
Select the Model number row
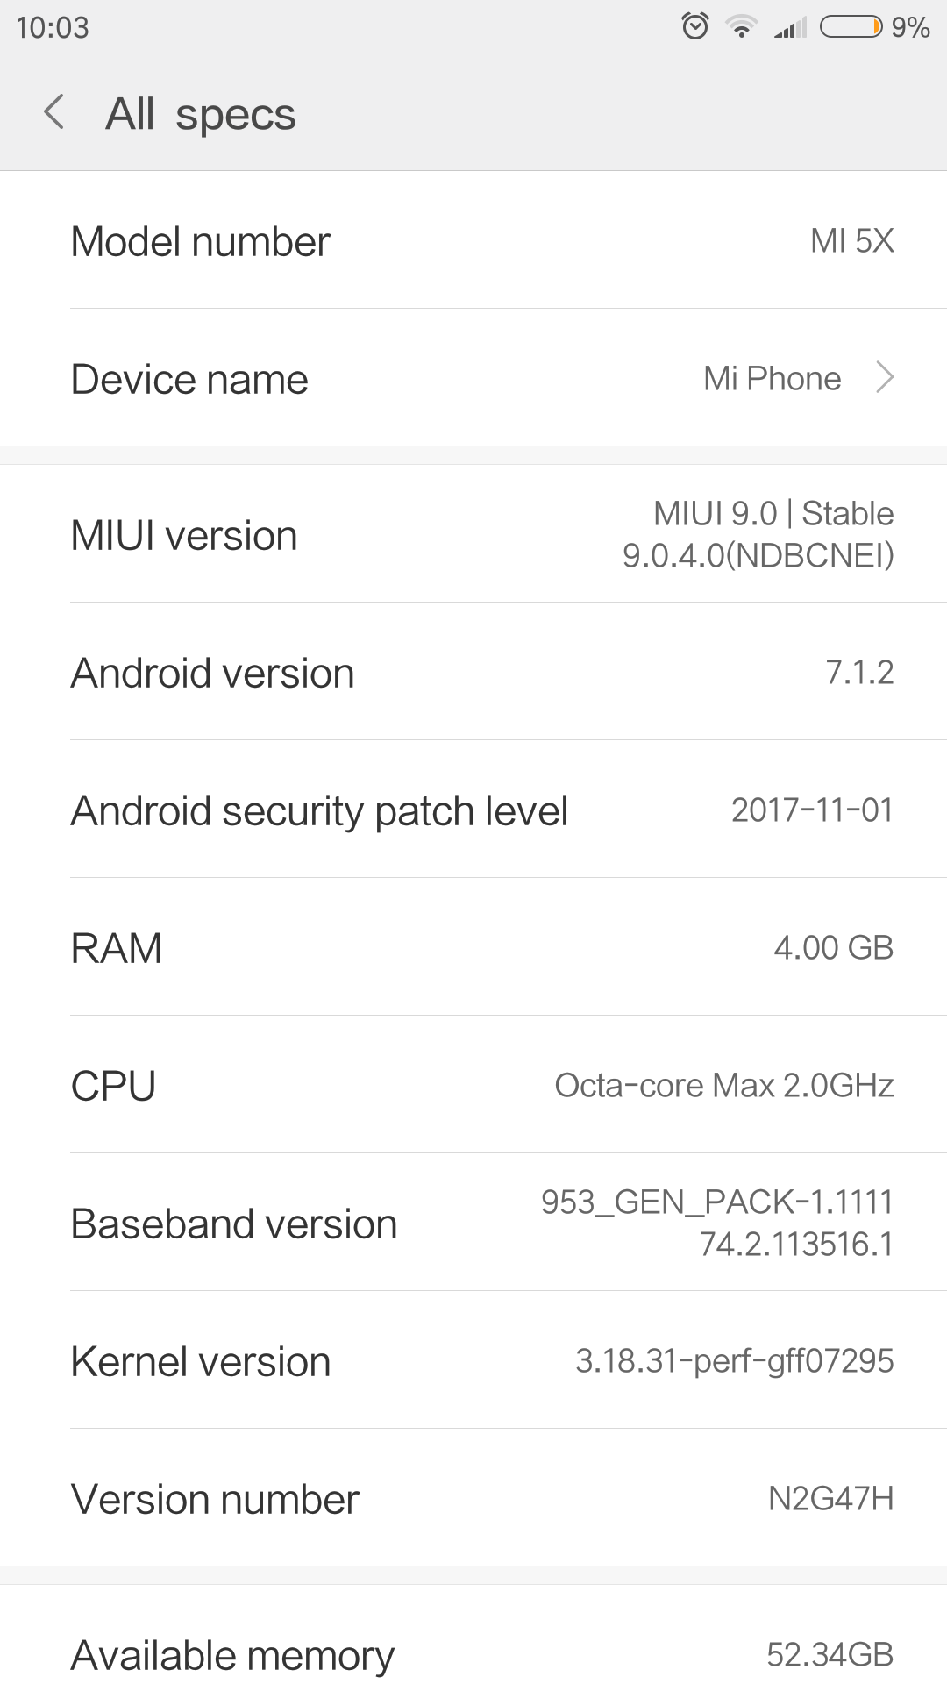coord(473,241)
